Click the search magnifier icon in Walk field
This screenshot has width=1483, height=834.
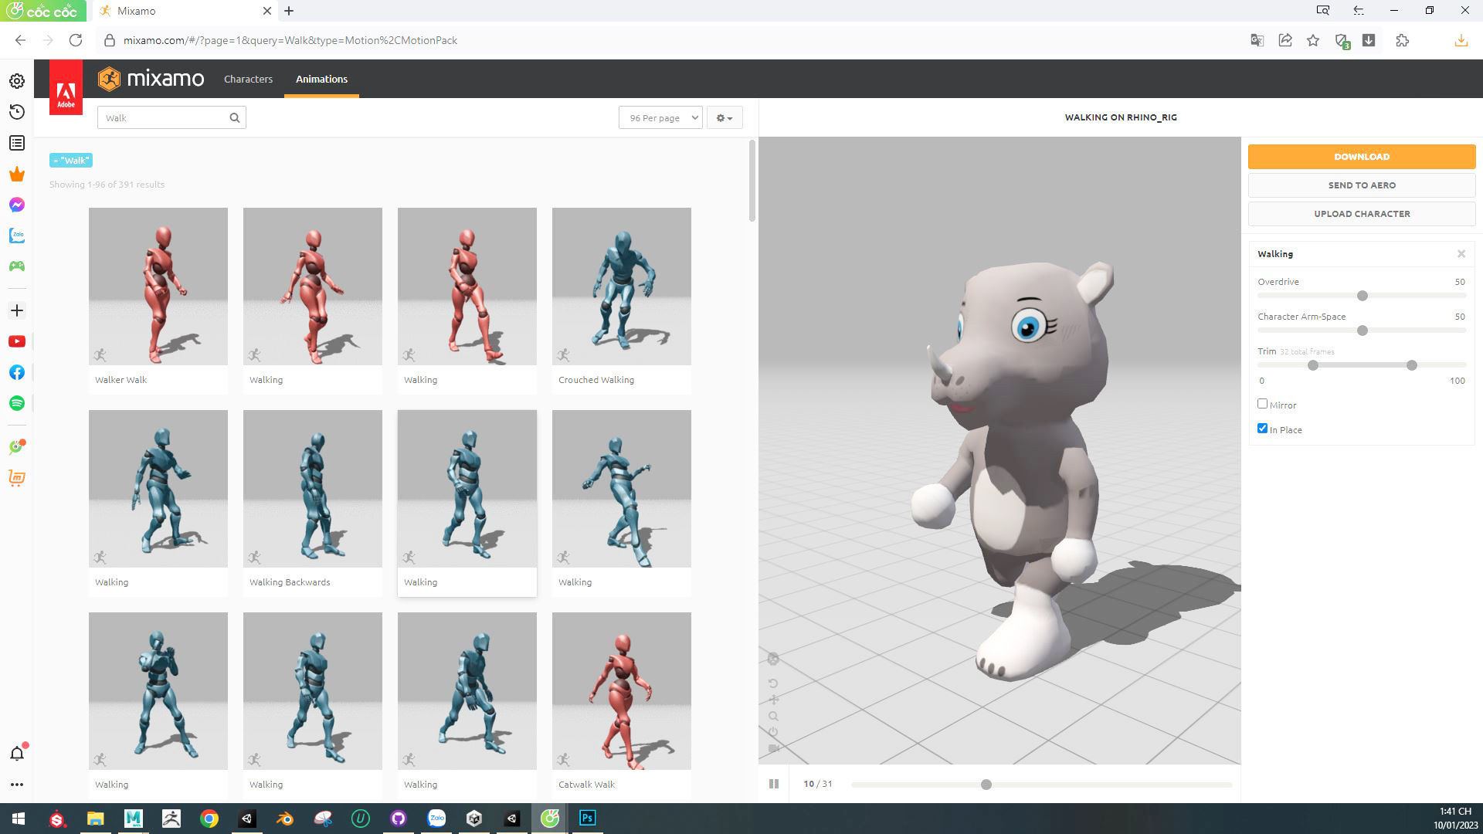click(x=235, y=117)
